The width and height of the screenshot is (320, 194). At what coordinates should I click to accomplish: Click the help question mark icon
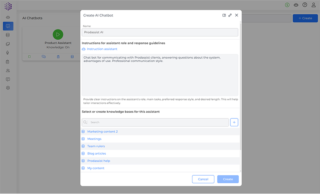pyautogui.click(x=305, y=5)
